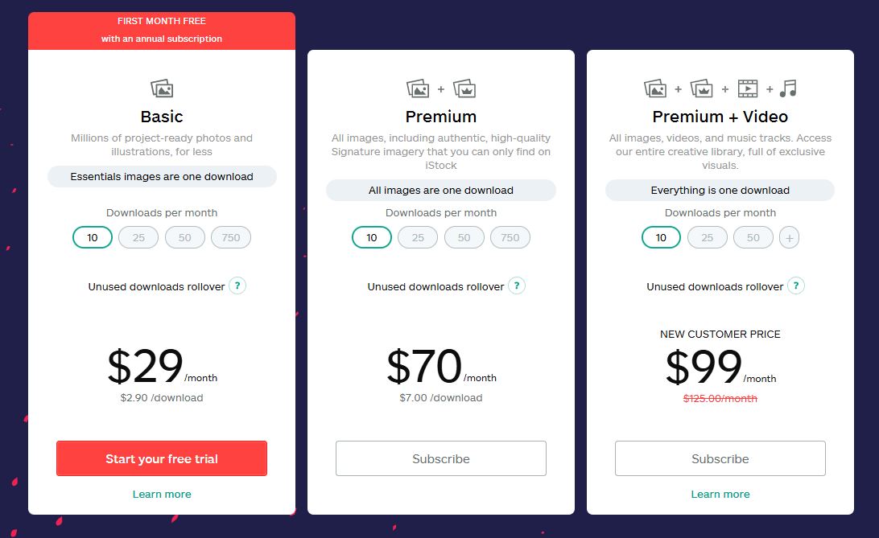
Task: Select 25 downloads in Premium + Video plan
Action: (x=707, y=237)
